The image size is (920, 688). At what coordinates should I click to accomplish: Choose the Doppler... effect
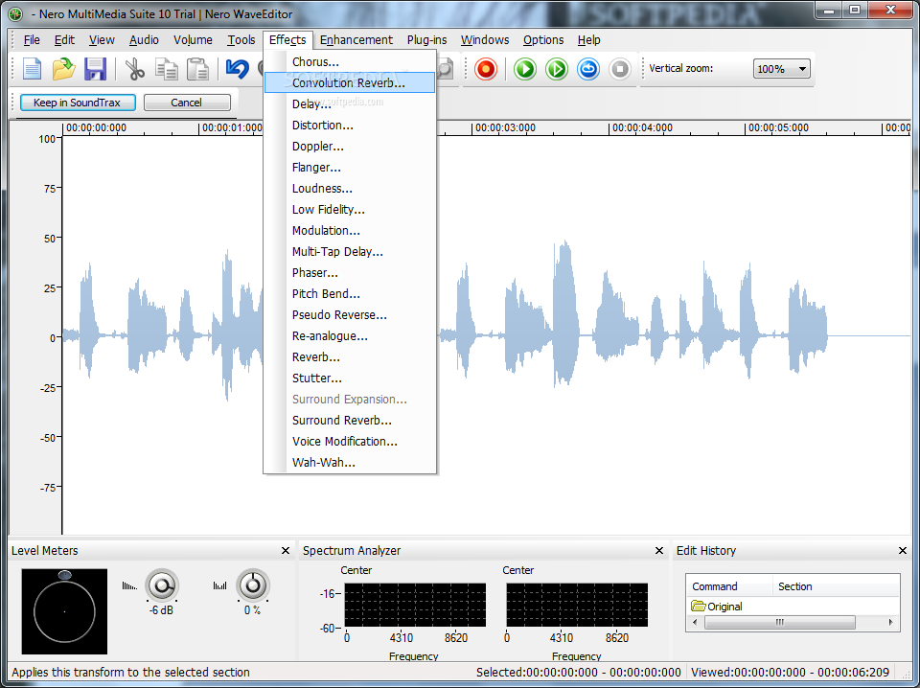click(350, 146)
